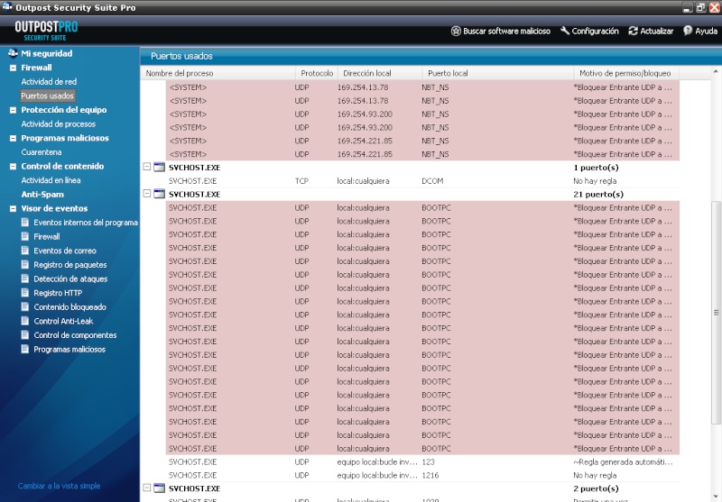This screenshot has width=722, height=502.
Task: Collapse the Programas maliciosos sidebar section
Action: 13,138
